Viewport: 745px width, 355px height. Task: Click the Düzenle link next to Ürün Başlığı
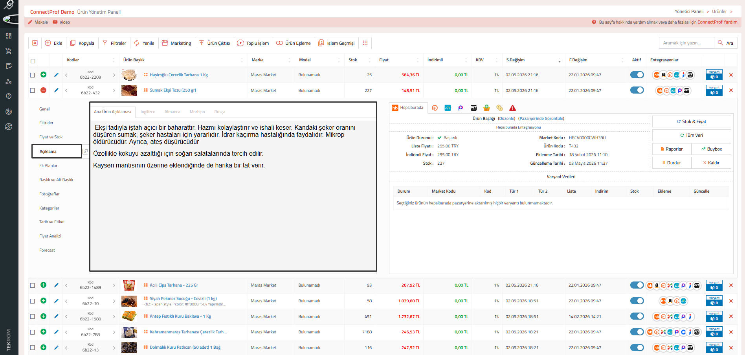(x=507, y=119)
